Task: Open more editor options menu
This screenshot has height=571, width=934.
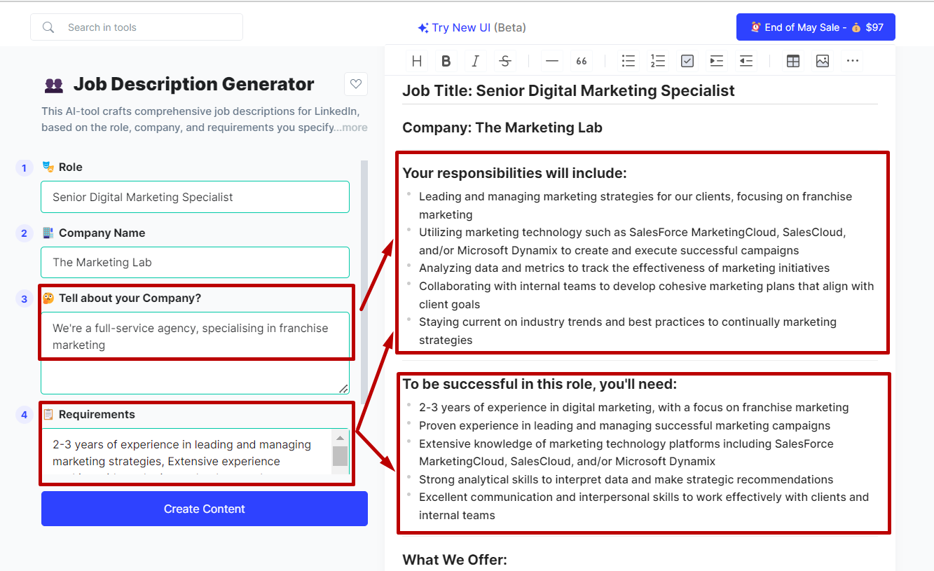Action: (852, 61)
